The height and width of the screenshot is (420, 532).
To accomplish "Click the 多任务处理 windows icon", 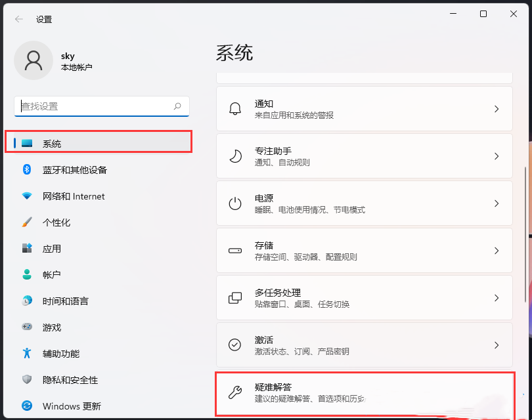I will [x=234, y=297].
